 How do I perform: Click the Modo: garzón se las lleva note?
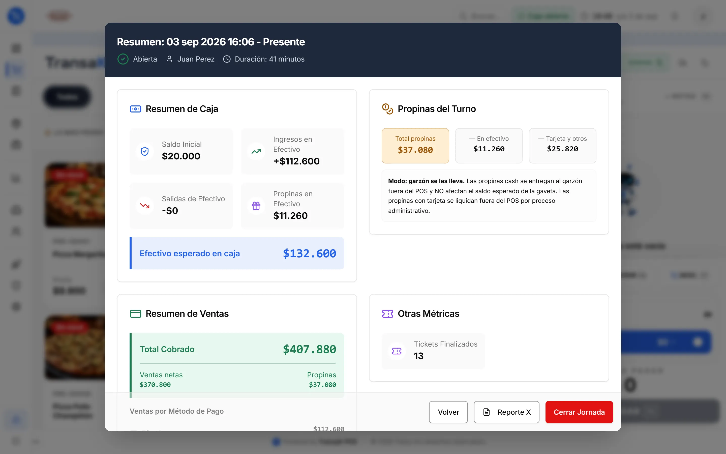tap(489, 196)
